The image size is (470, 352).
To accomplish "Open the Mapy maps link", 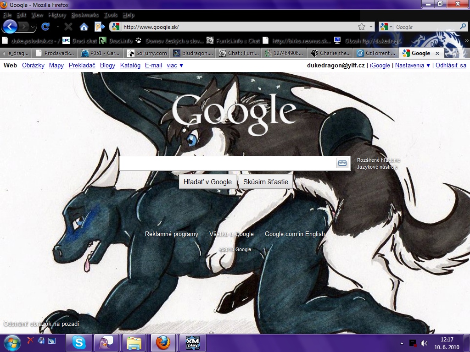I will [x=56, y=65].
